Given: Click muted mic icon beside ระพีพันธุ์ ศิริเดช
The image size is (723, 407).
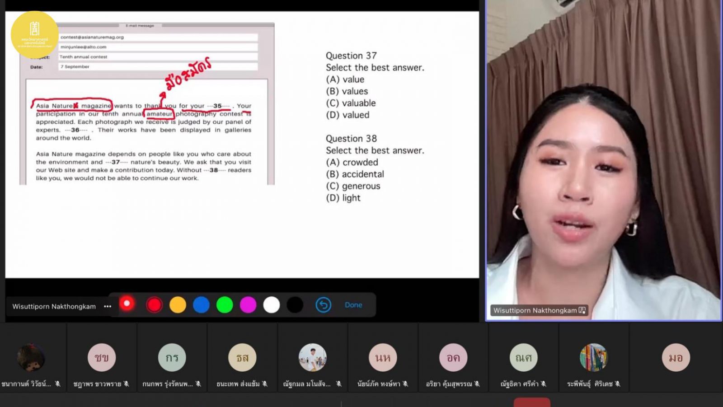Looking at the screenshot, I should 618,384.
